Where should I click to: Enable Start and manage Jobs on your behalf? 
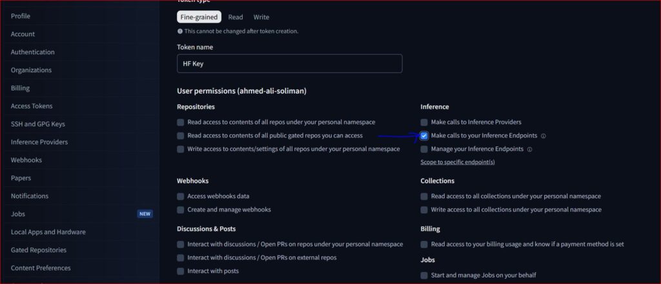coord(424,276)
